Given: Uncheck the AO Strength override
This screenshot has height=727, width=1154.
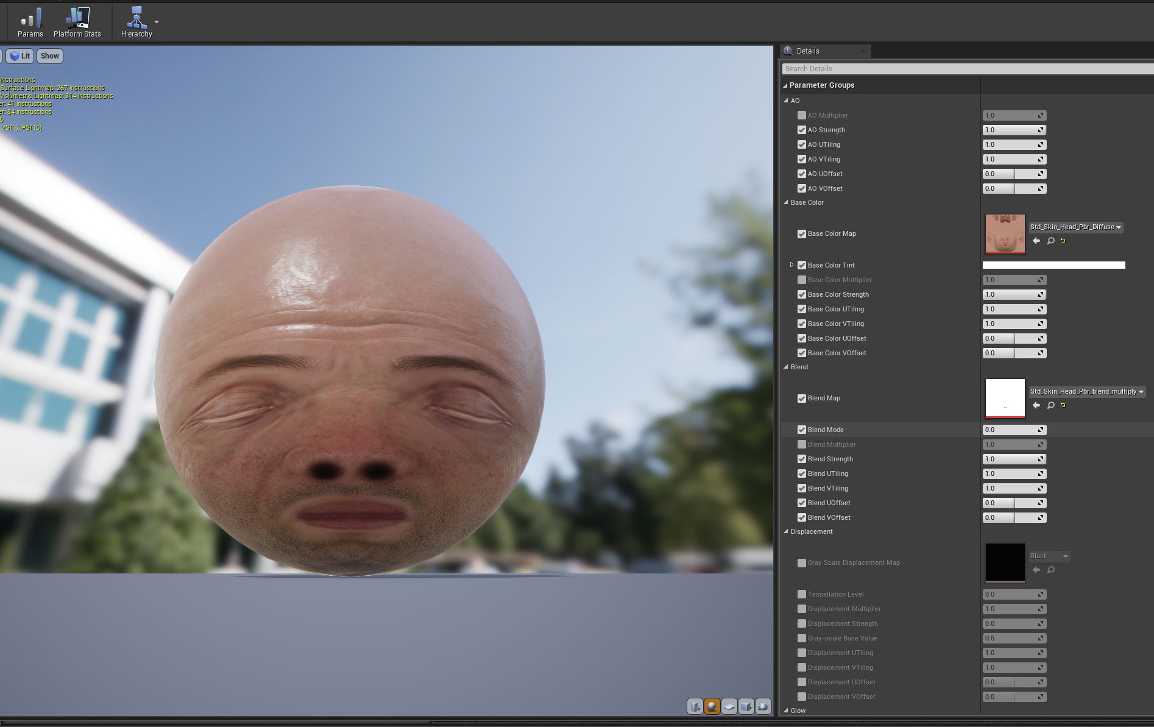Looking at the screenshot, I should click(x=802, y=130).
